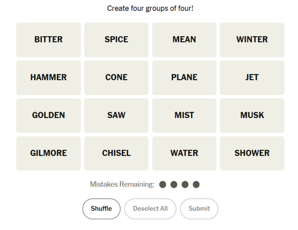Screen dimensions: 298x230
Task: Click the Deselect All button
Action: coord(150,209)
